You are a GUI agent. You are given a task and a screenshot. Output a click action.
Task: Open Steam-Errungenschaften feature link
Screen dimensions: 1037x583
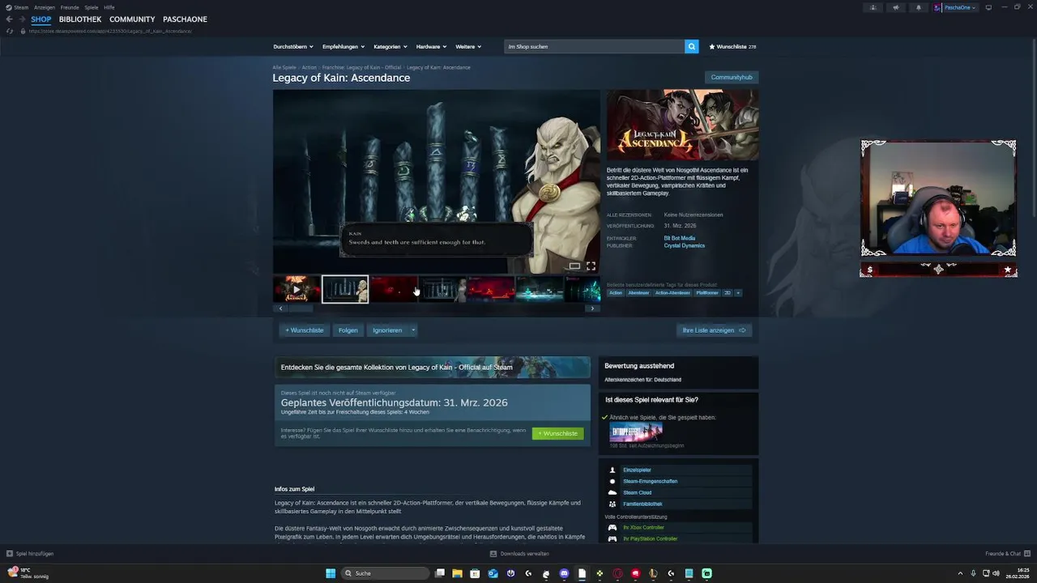[x=651, y=481]
